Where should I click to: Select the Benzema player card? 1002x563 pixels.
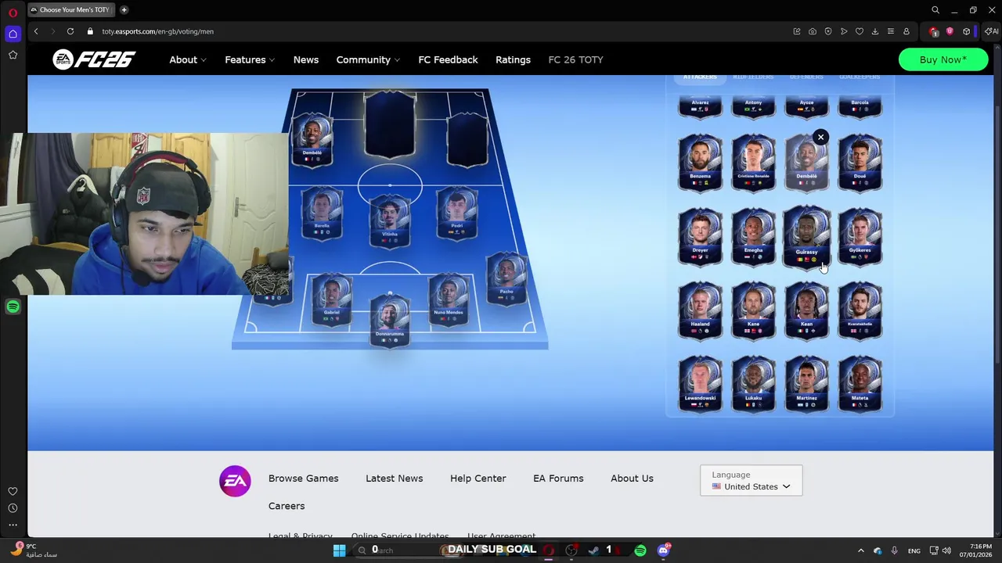(x=700, y=163)
